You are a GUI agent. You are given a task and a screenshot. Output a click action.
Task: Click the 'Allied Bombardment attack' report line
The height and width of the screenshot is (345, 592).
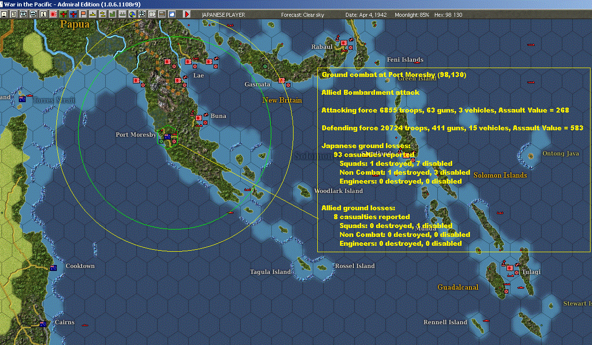(x=371, y=92)
